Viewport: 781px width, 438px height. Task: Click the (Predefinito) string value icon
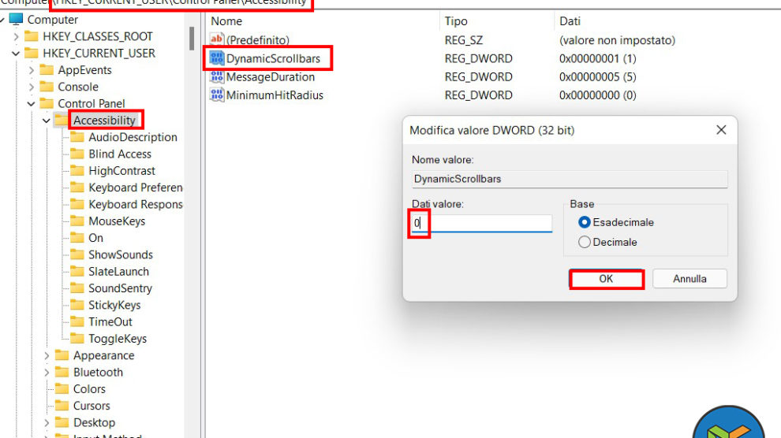pos(217,39)
